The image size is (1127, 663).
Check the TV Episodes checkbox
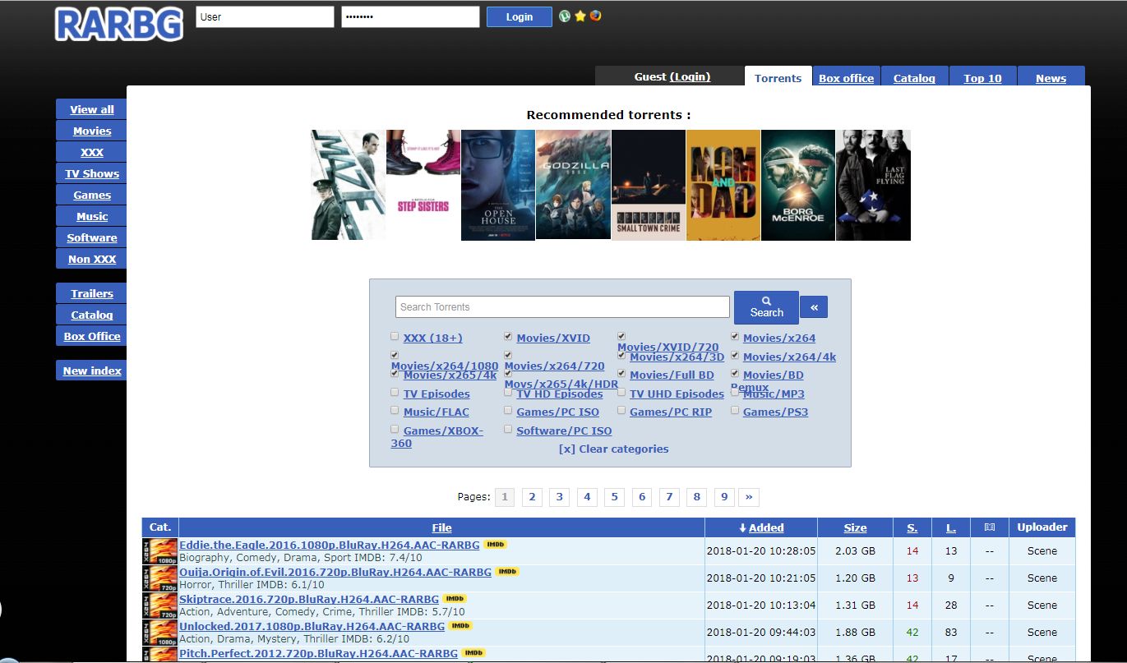(x=395, y=392)
